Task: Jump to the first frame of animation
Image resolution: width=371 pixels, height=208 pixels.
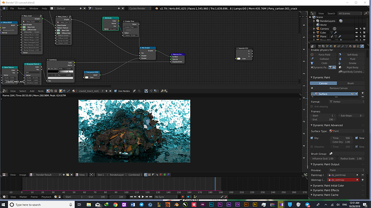Action: tap(131, 197)
